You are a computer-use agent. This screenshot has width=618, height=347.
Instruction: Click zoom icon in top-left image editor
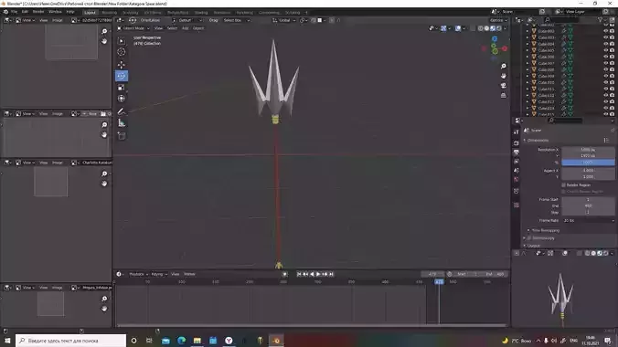tap(104, 32)
